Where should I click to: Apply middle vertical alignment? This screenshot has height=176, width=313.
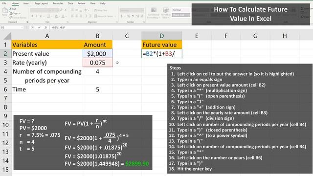tap(77, 10)
